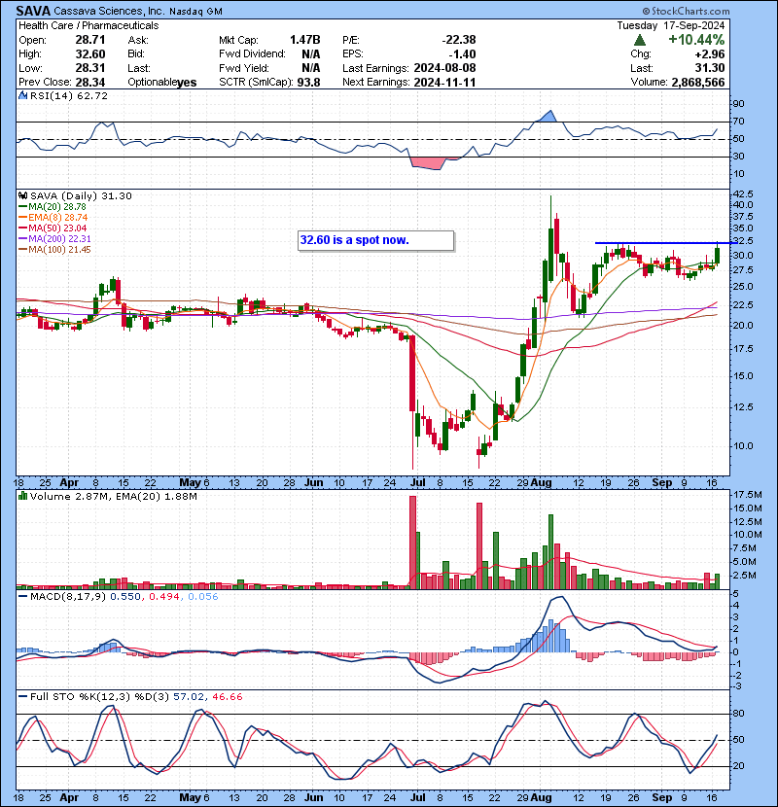Click the Nasdaq GM exchange label
778x807 pixels.
(195, 12)
